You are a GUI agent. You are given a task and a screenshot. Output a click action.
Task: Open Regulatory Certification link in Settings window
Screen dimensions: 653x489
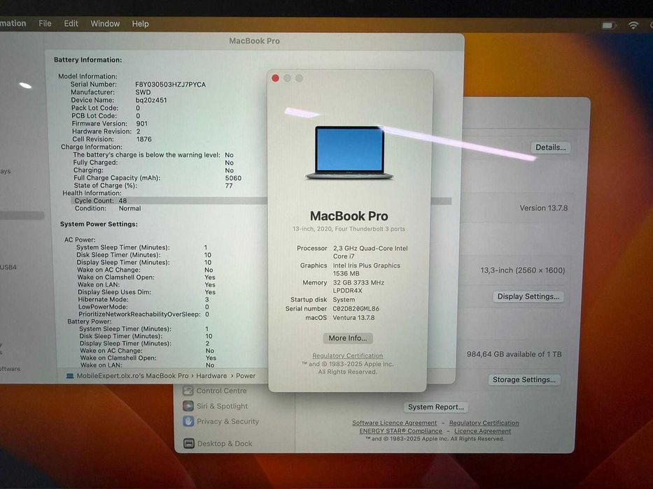[x=484, y=423]
